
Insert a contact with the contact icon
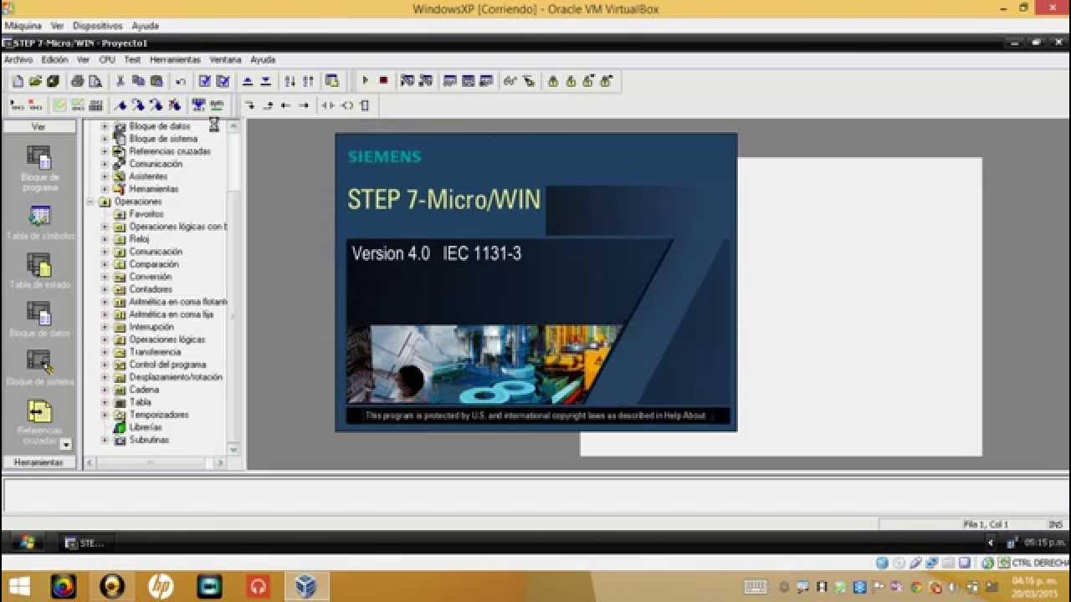tap(328, 105)
